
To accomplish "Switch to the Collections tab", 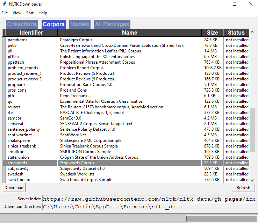I will 22,24.
